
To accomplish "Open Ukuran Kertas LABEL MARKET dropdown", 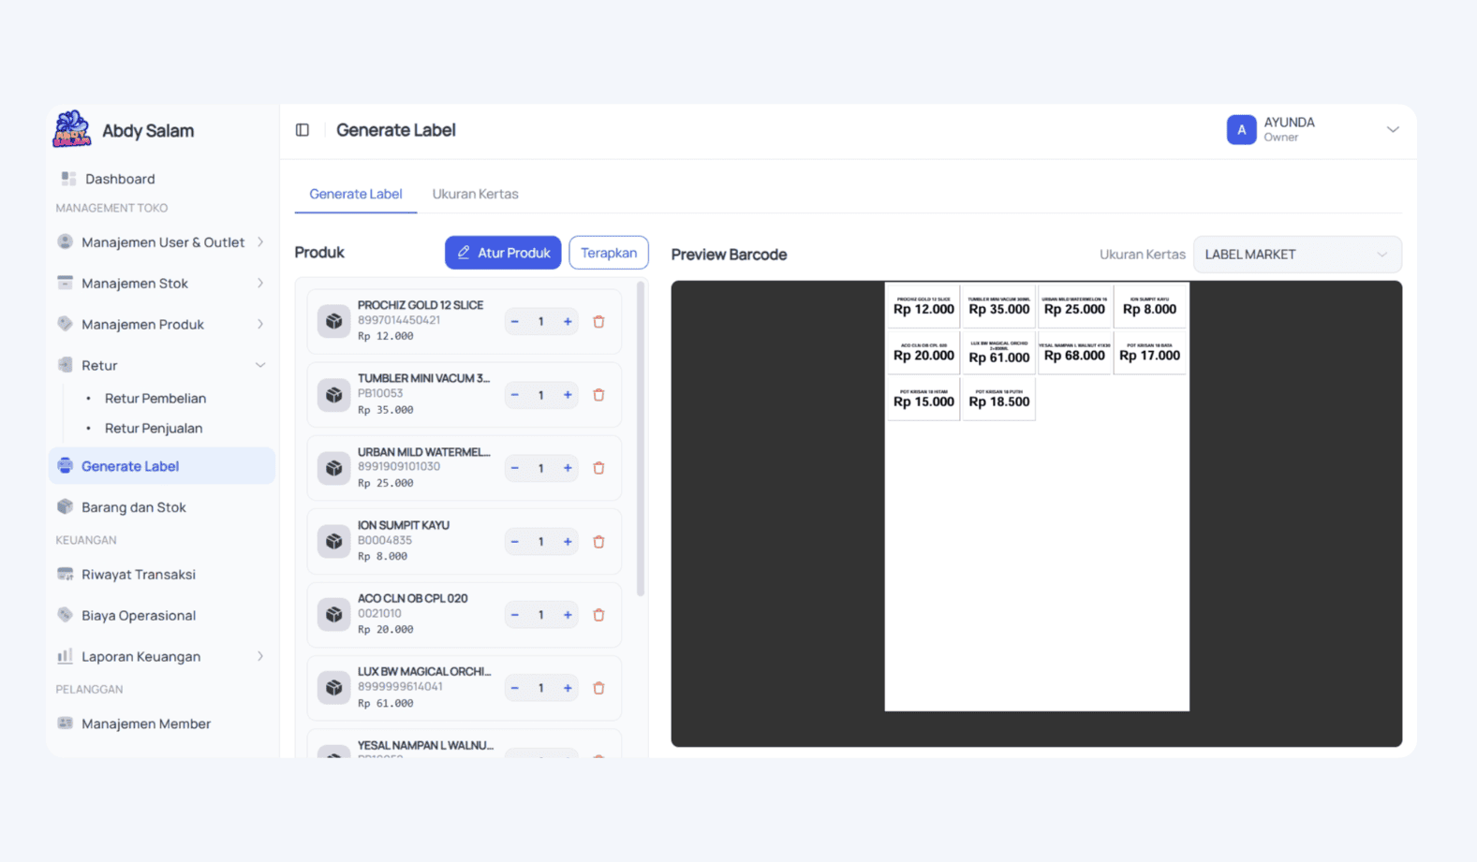I will pyautogui.click(x=1297, y=255).
